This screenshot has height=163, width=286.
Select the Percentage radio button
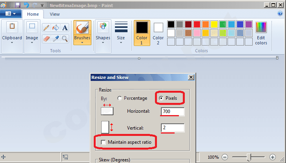click(120, 98)
